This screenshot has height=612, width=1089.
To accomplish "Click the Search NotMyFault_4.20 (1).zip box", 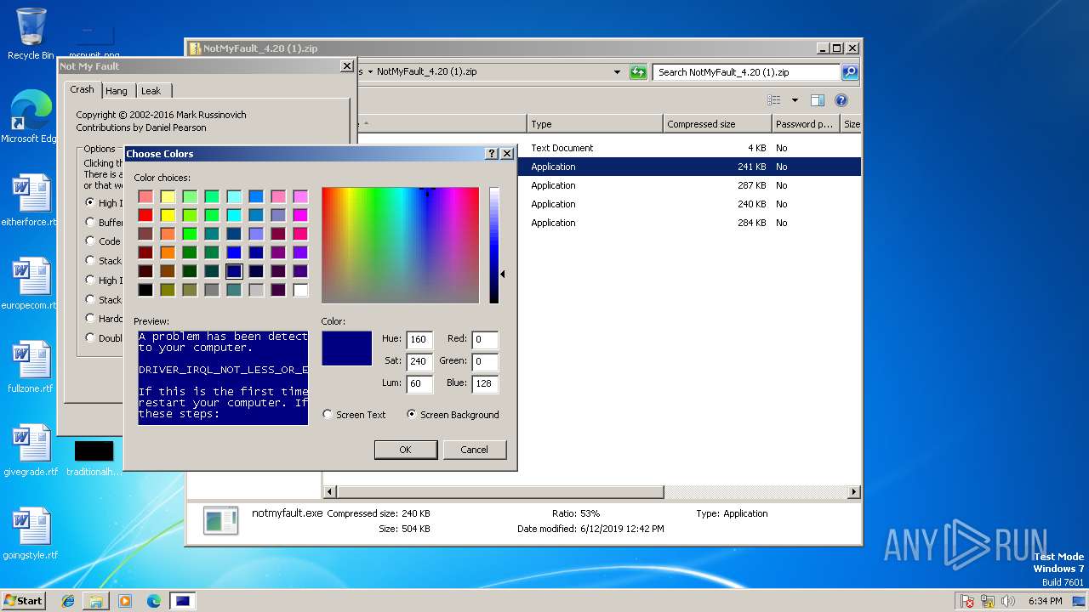I will [746, 72].
